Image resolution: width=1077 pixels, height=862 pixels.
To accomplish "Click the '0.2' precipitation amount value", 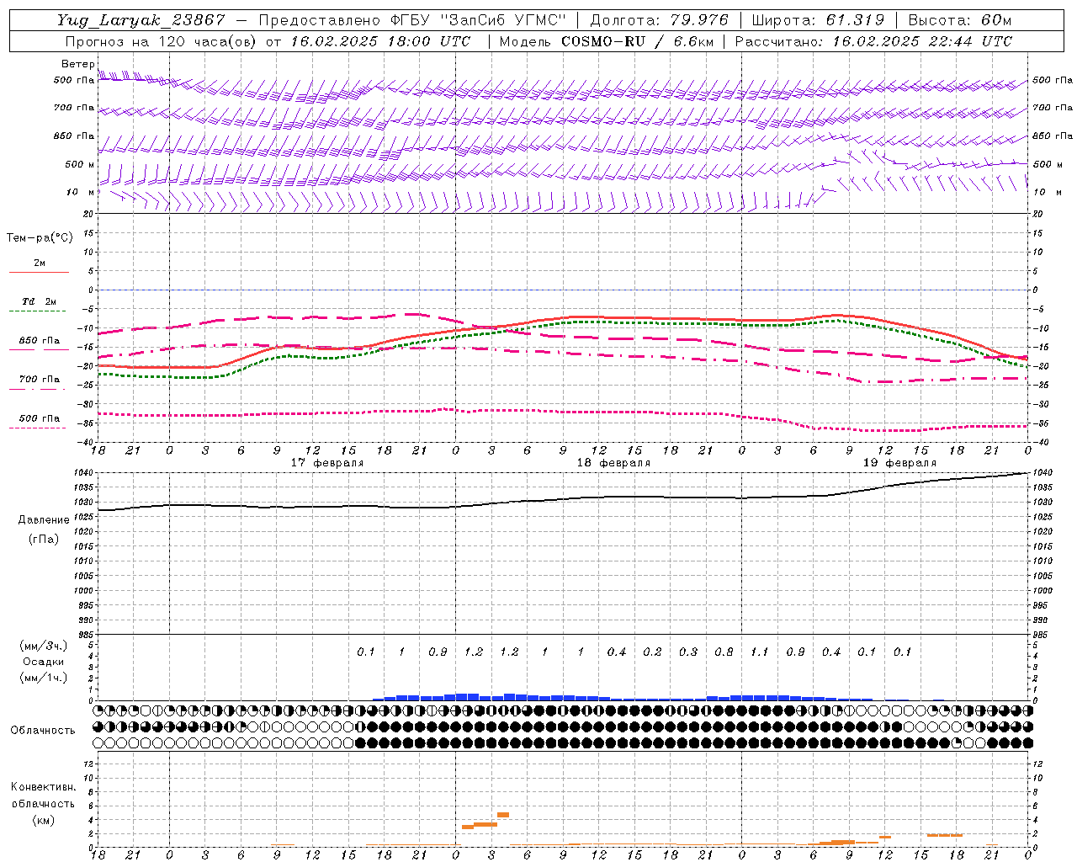I will tap(652, 652).
